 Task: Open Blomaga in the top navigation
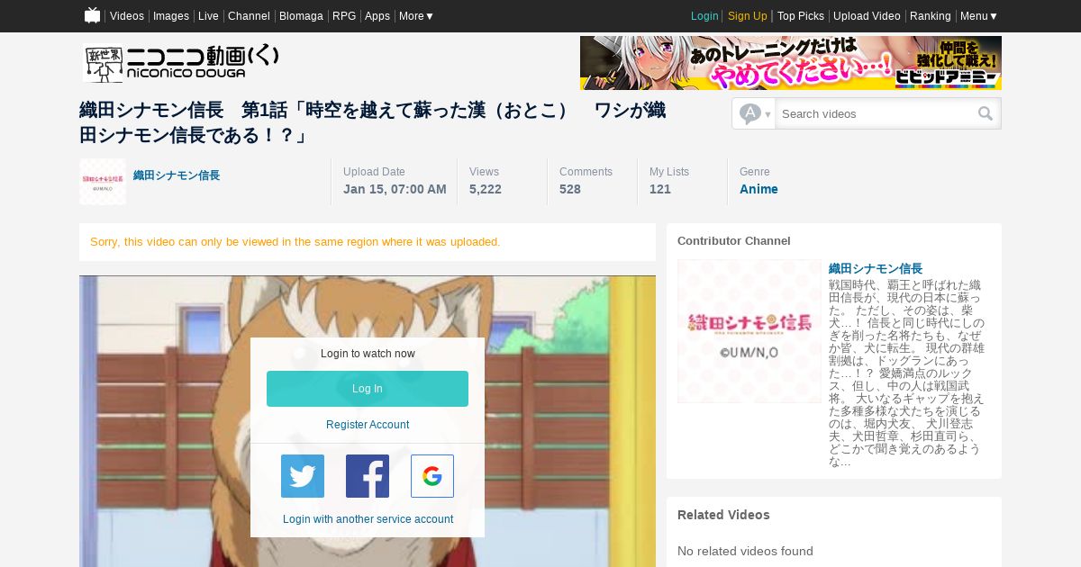point(301,16)
